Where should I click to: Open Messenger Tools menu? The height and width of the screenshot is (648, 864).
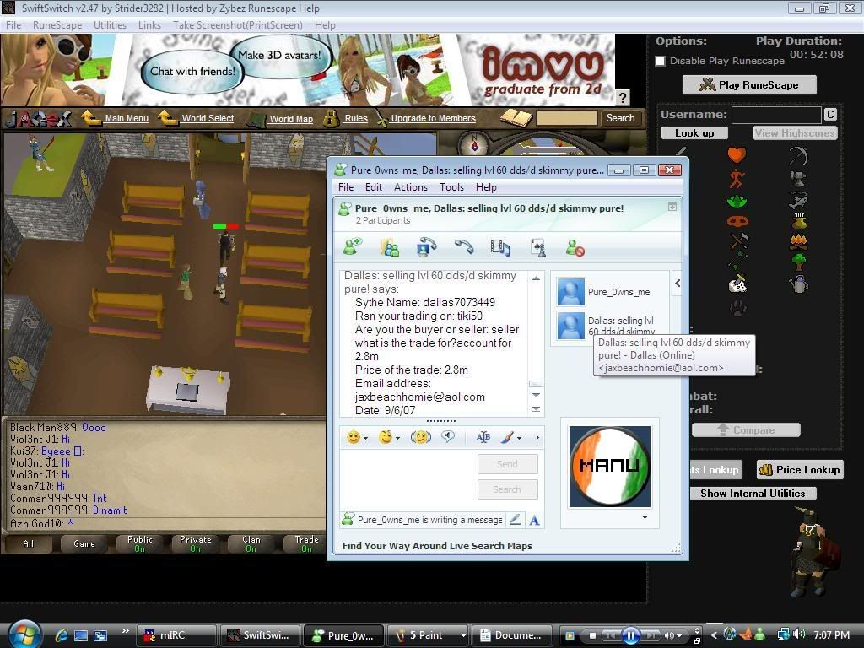coord(452,187)
